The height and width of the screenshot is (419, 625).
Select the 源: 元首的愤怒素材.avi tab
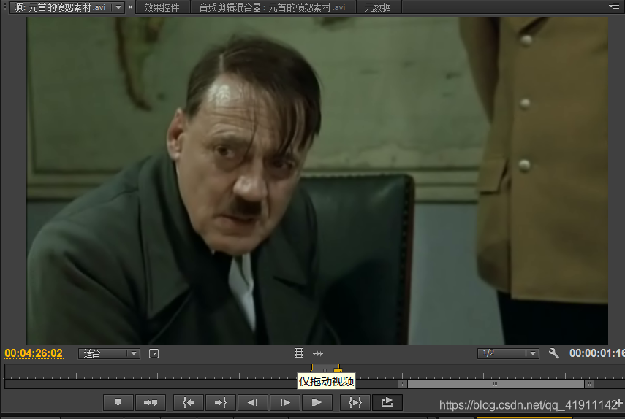pos(60,7)
